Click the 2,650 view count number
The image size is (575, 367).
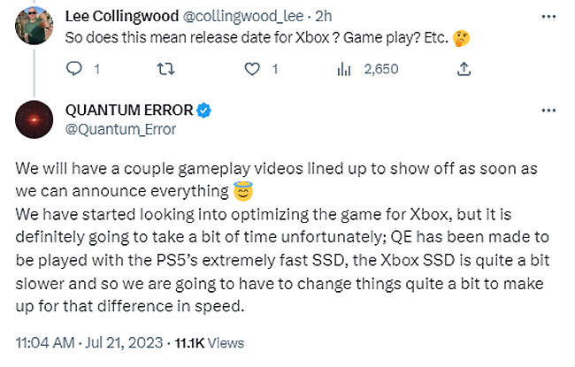tap(381, 68)
